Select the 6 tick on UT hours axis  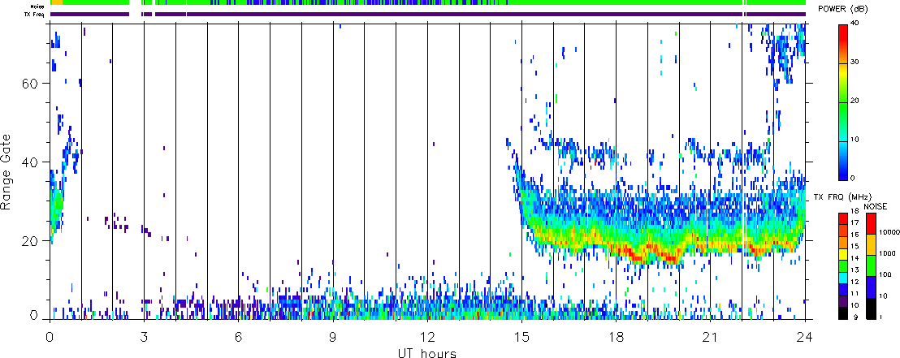238,336
